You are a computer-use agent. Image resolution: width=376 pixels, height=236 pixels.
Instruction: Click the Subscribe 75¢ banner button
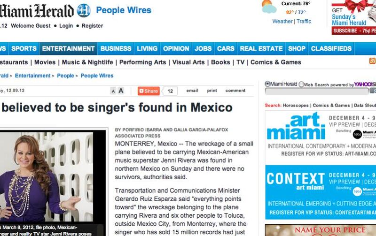pos(354,30)
